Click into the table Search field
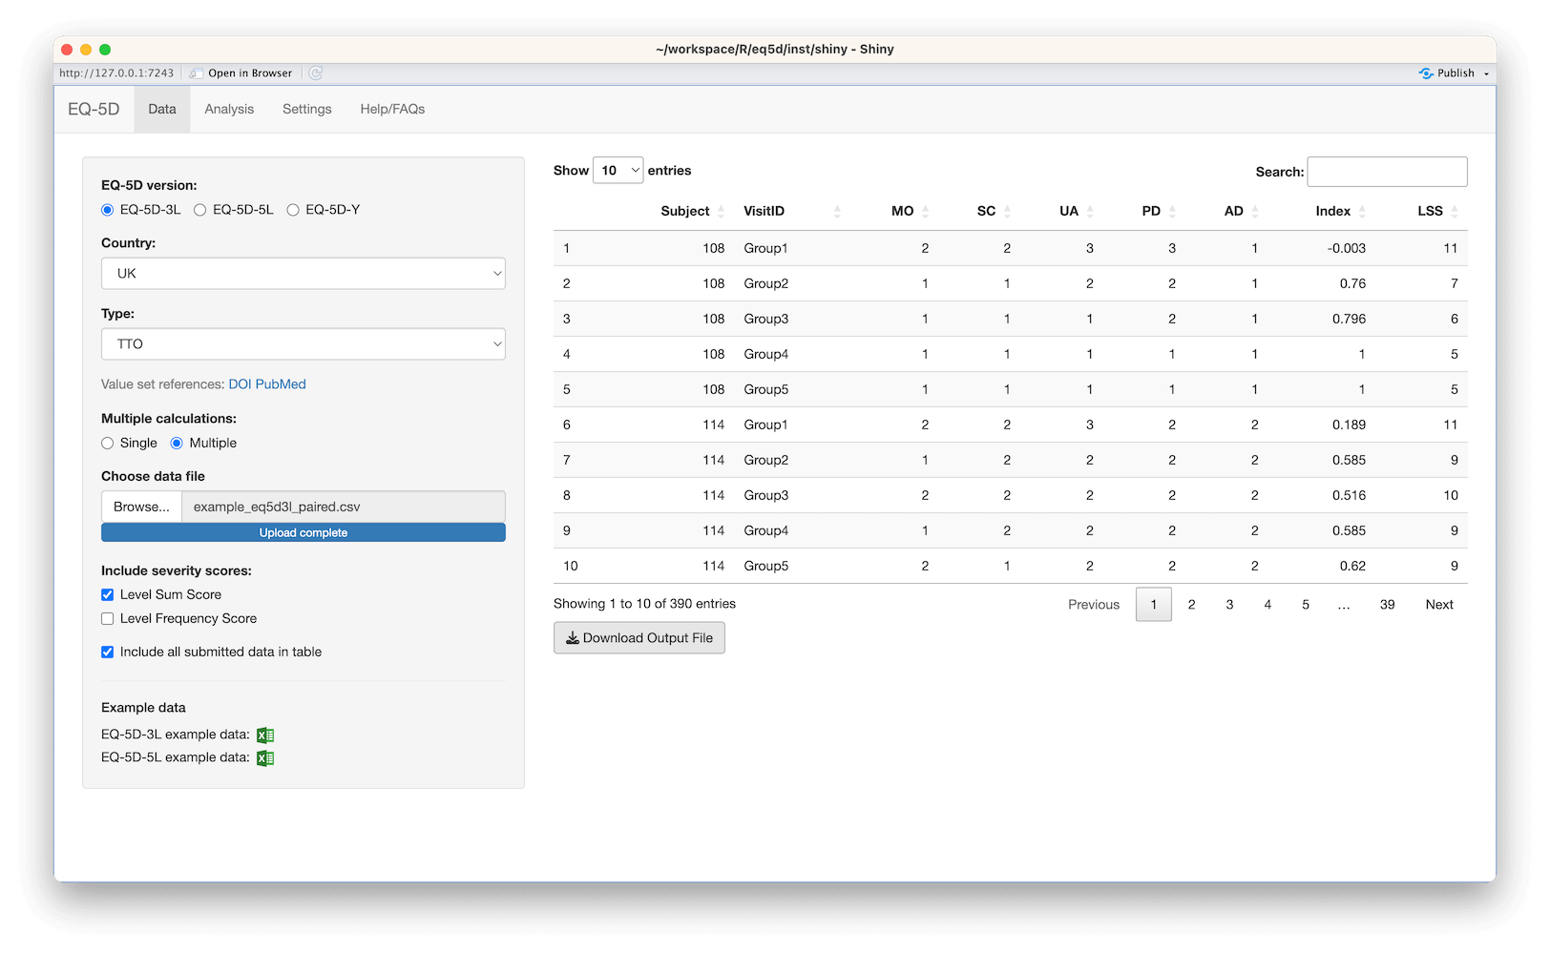1550x953 pixels. [1387, 172]
